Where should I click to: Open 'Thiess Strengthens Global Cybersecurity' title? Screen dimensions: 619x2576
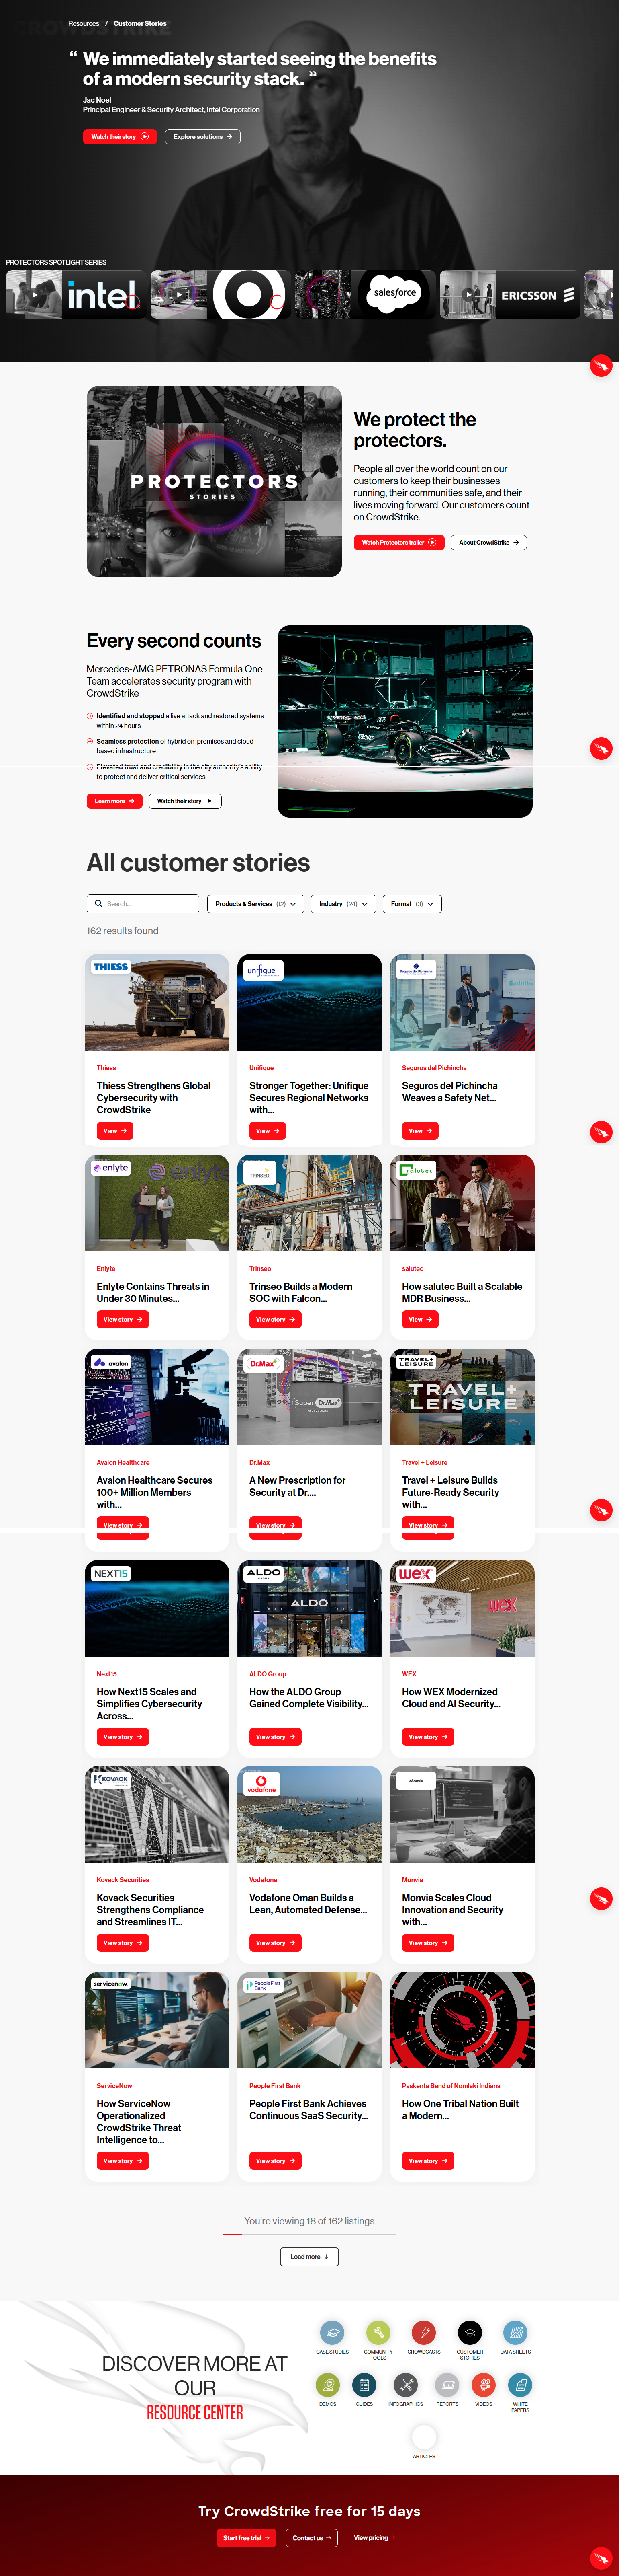tap(154, 1097)
